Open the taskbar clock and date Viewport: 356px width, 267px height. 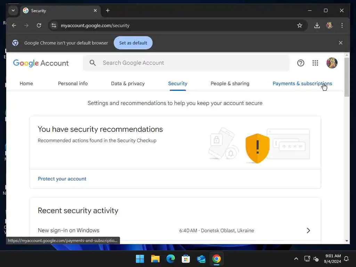pyautogui.click(x=333, y=259)
